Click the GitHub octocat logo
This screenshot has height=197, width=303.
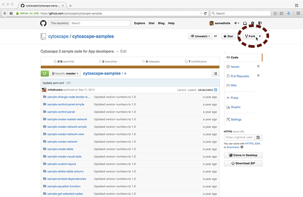point(43,23)
